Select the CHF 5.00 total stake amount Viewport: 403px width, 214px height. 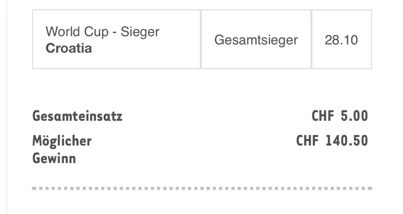coord(340,116)
